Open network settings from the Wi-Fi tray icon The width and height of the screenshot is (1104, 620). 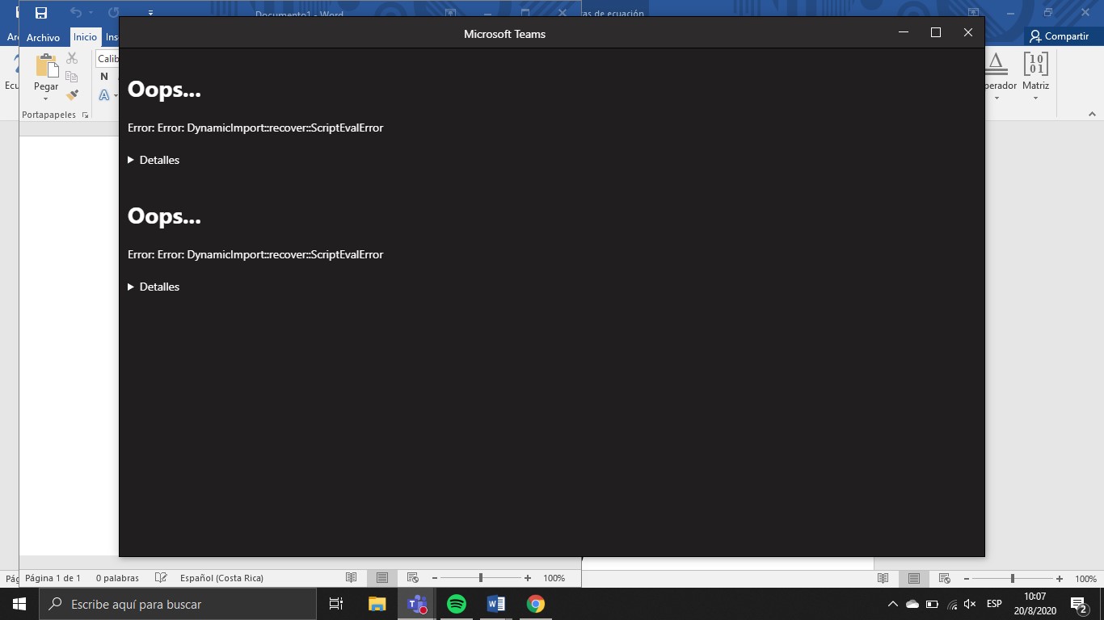(952, 604)
